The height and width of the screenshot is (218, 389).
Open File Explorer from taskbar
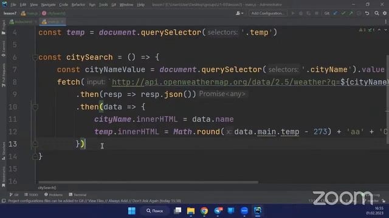click(x=191, y=211)
